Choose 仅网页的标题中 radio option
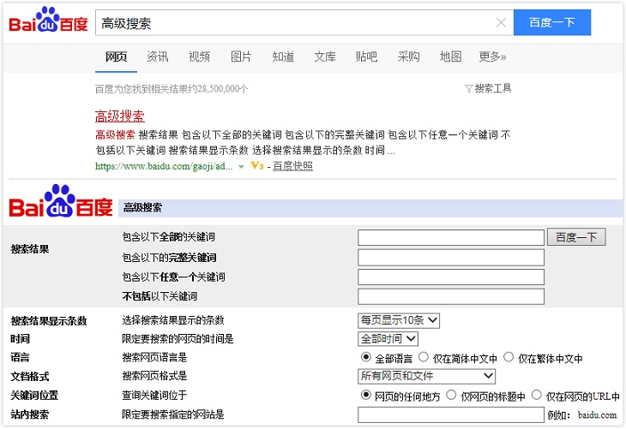 point(451,395)
